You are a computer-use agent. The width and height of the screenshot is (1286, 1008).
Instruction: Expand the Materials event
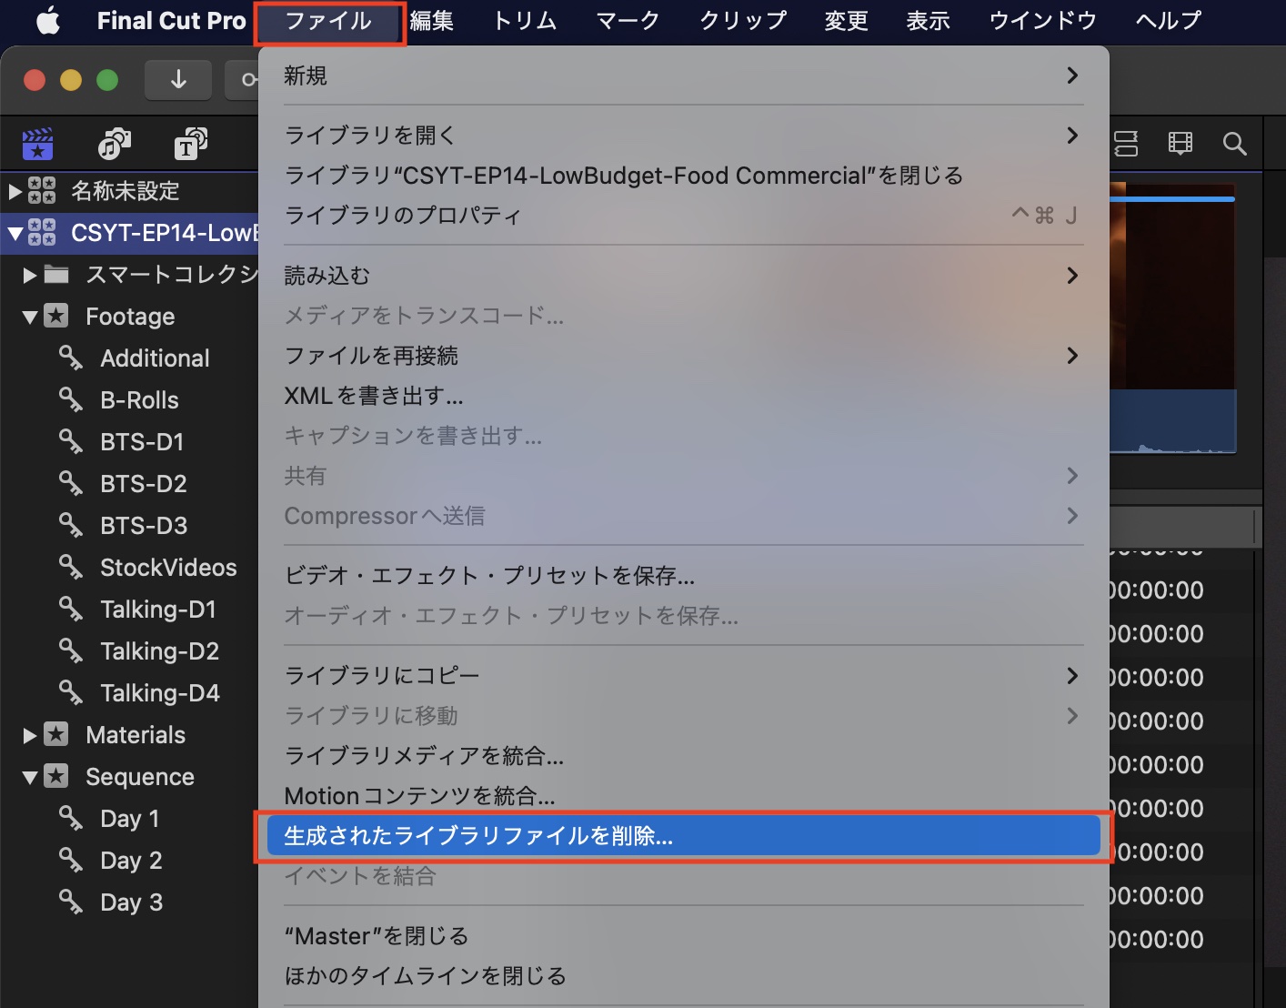coord(30,735)
